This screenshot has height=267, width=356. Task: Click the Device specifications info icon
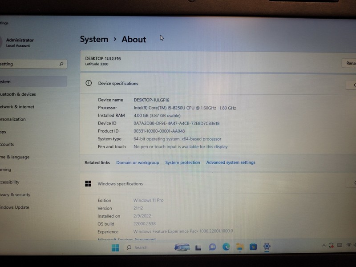89,83
